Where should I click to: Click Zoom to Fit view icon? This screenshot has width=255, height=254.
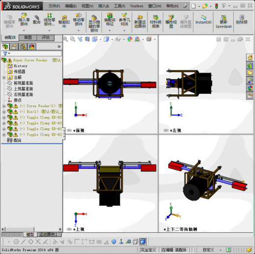pos(66,39)
